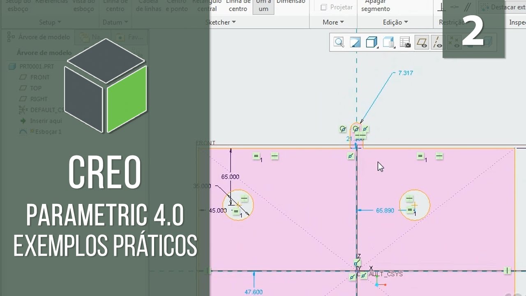Select FRONT plane in model tree

click(x=35, y=77)
